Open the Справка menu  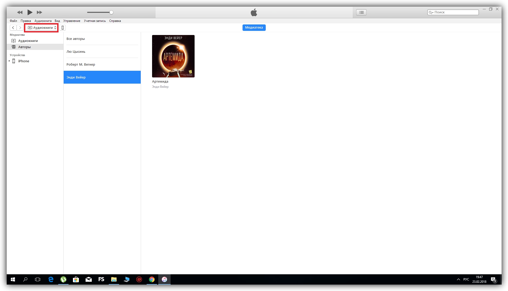[115, 21]
